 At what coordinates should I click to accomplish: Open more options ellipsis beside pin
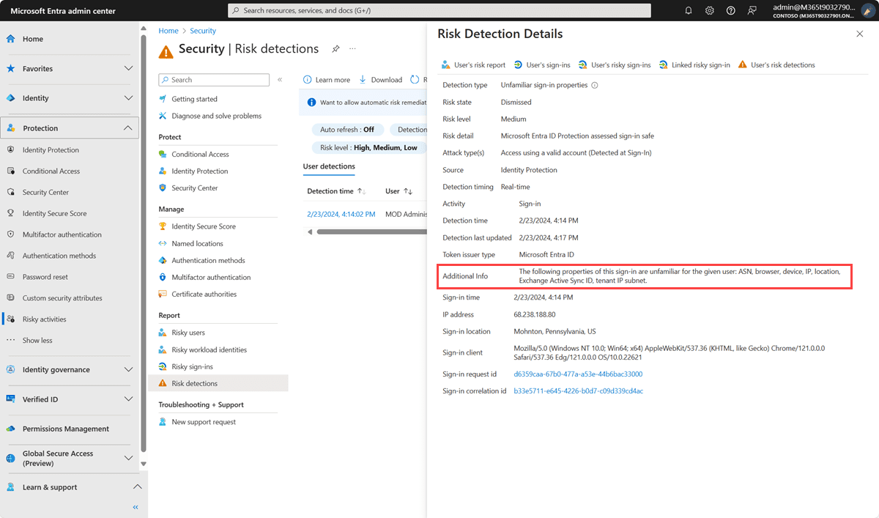point(352,49)
